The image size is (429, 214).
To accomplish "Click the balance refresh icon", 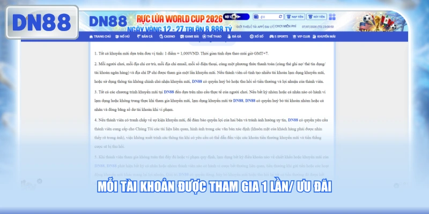I will (280, 17).
